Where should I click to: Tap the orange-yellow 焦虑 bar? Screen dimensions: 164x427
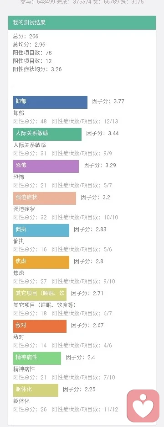pos(41,262)
